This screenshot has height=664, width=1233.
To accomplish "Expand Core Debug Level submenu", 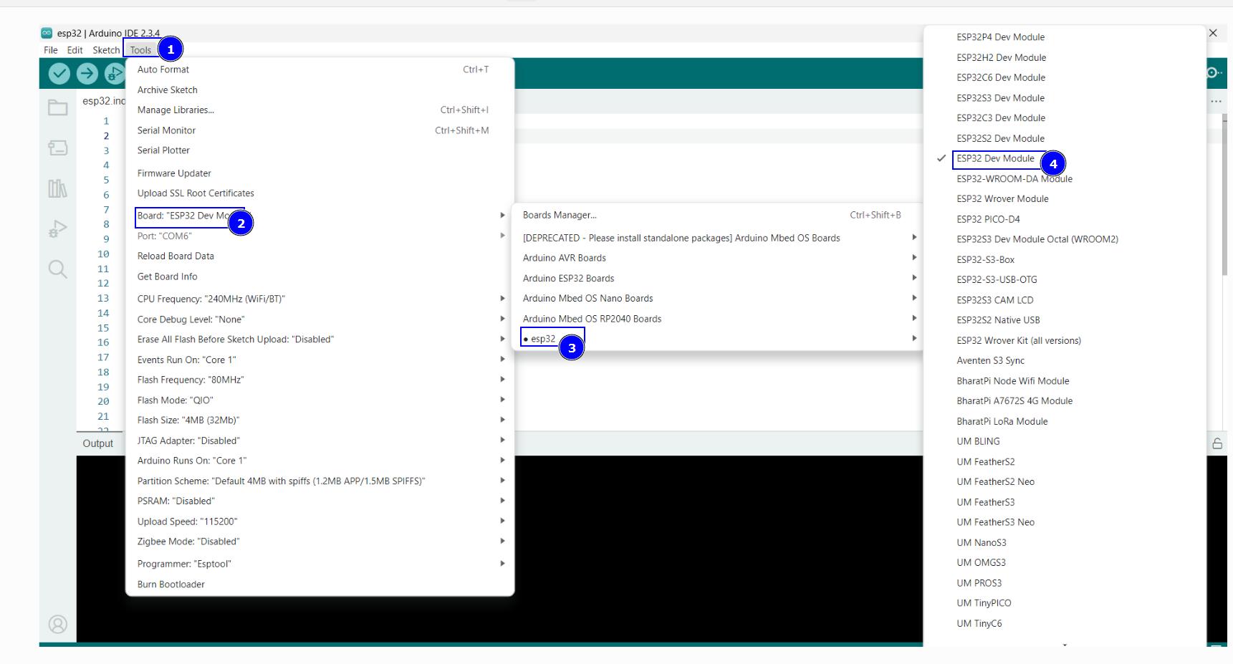I will coord(320,319).
